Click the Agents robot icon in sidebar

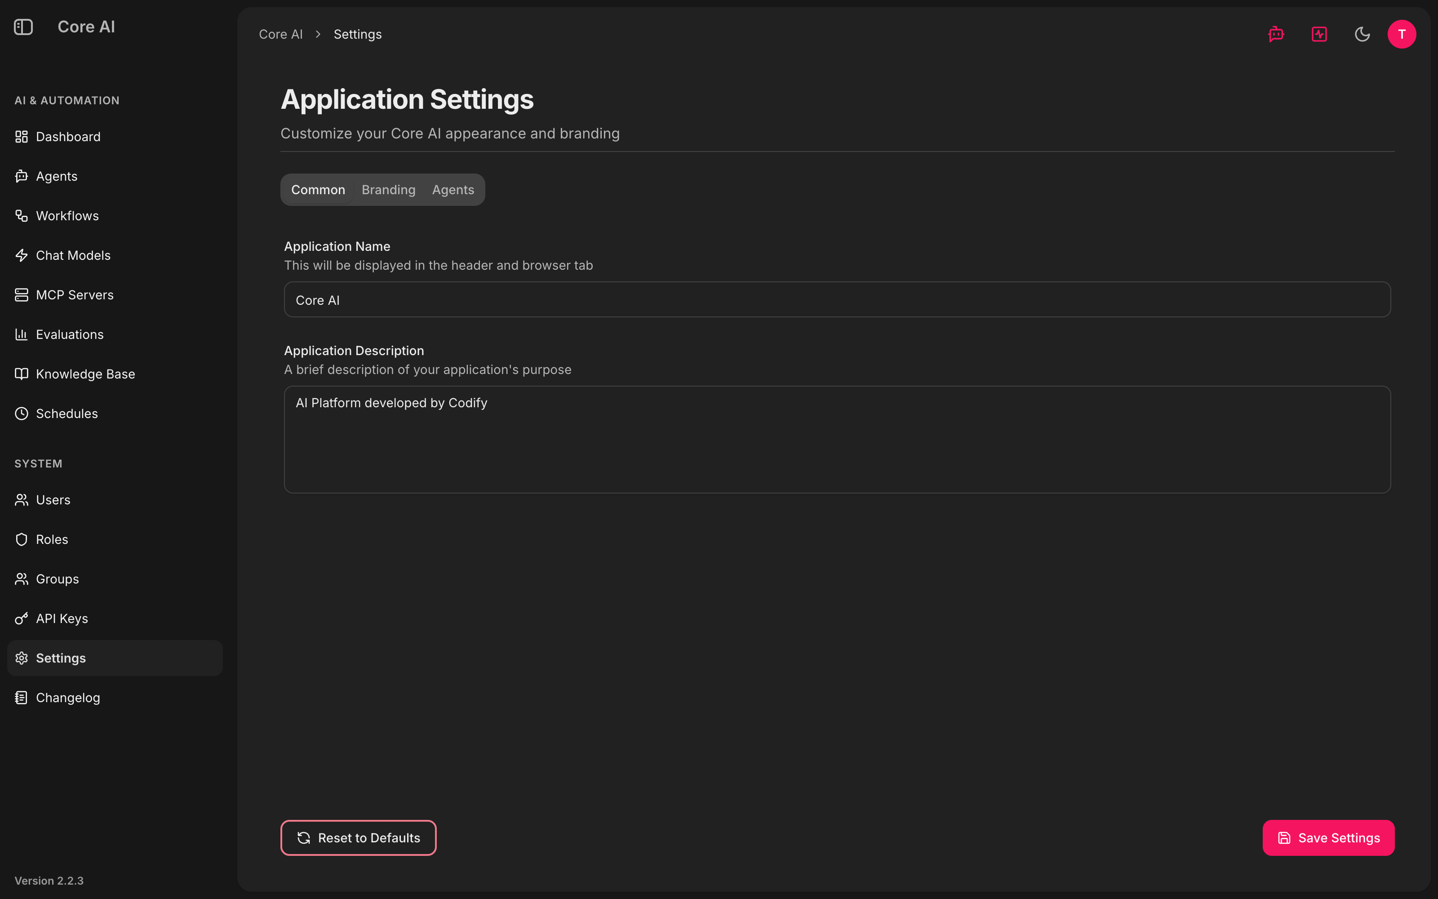click(x=22, y=176)
